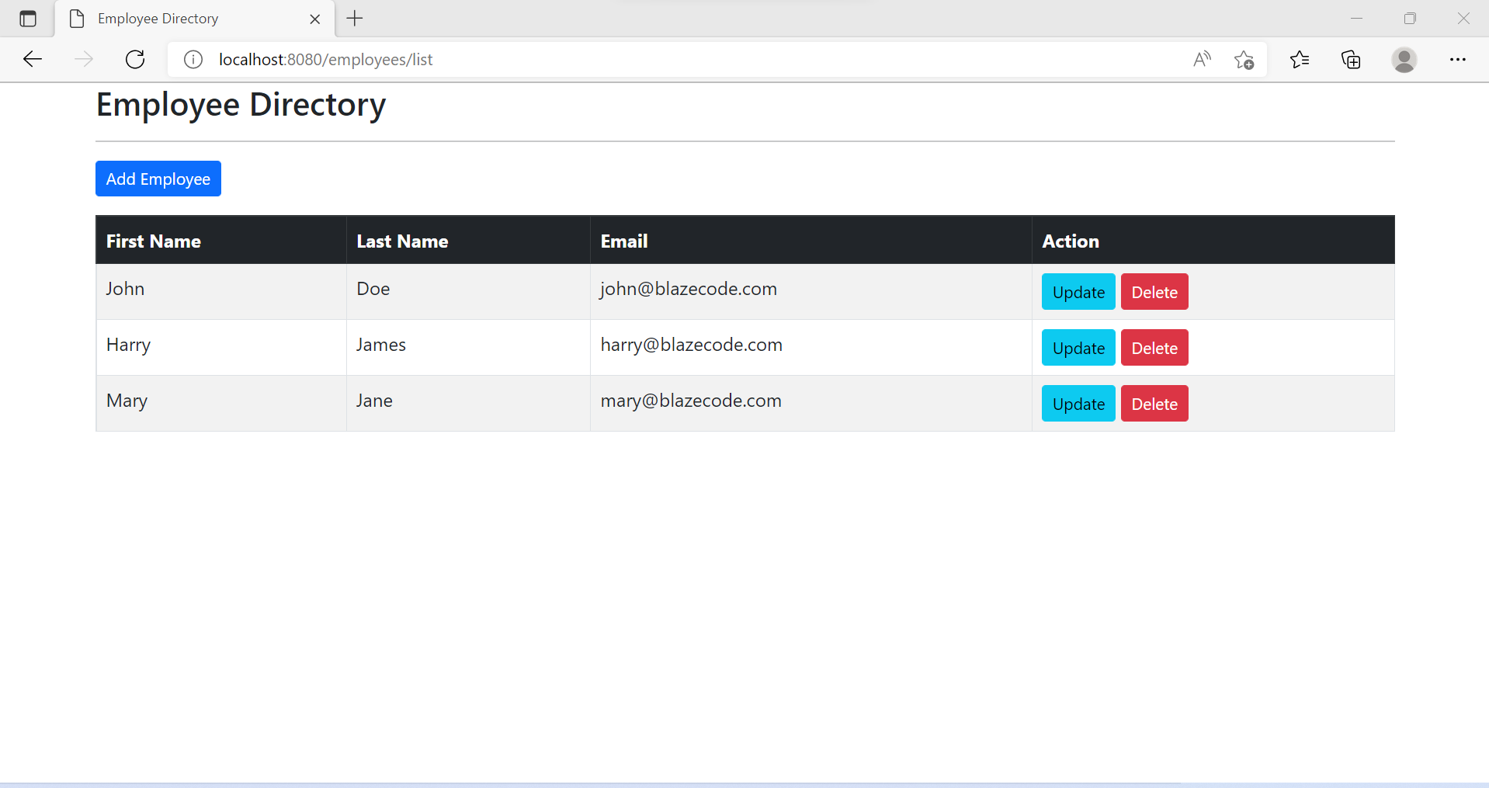This screenshot has width=1489, height=788.
Task: Click Update for John Doe
Action: (x=1078, y=292)
